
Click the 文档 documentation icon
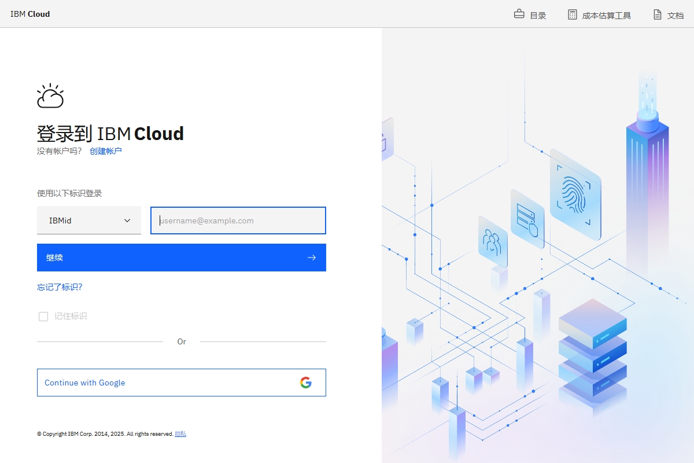coord(656,14)
